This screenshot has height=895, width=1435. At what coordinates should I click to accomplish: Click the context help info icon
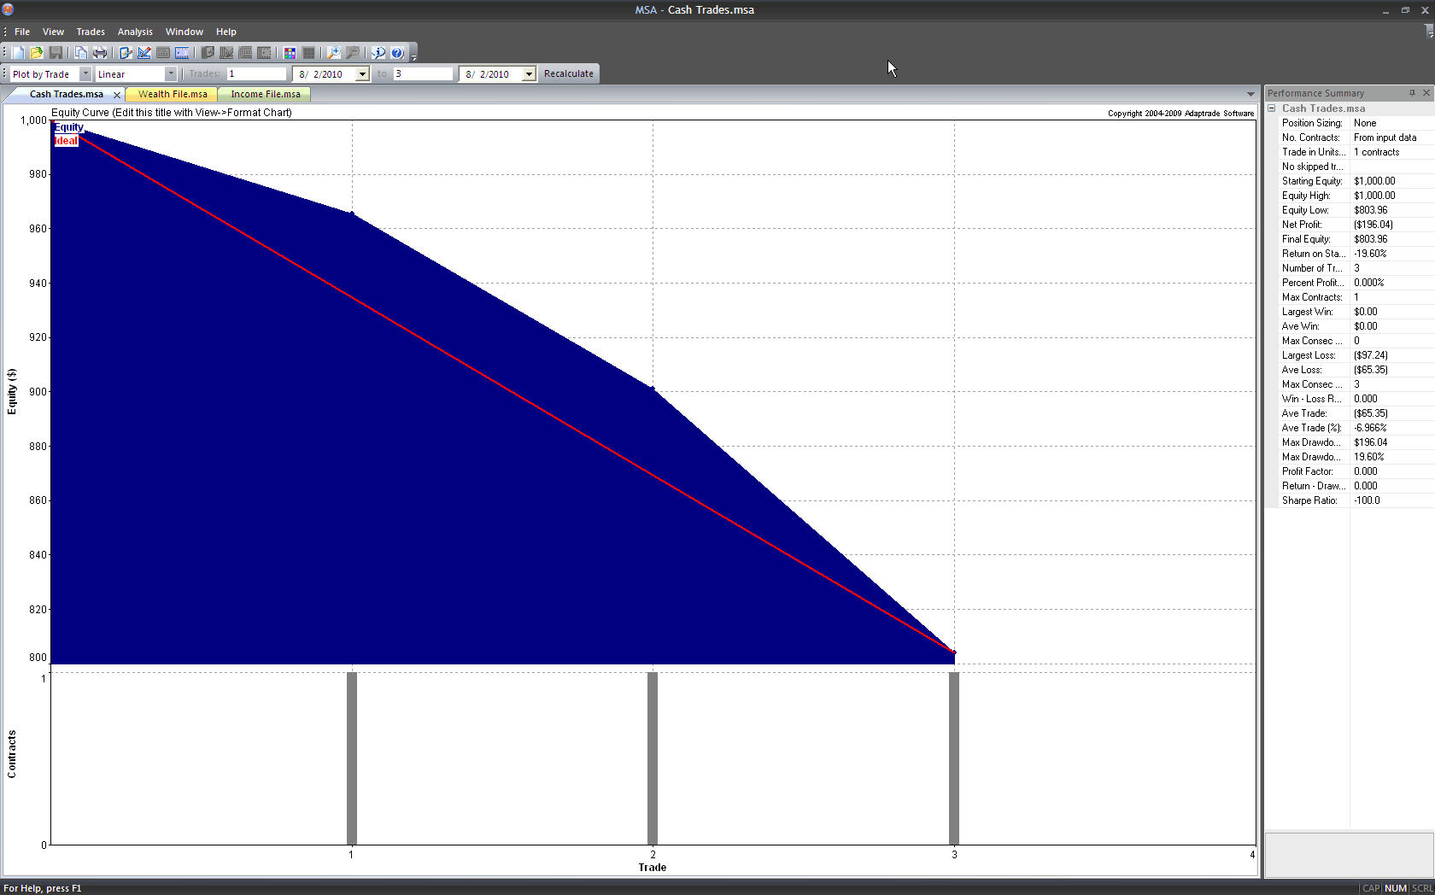[x=378, y=53]
